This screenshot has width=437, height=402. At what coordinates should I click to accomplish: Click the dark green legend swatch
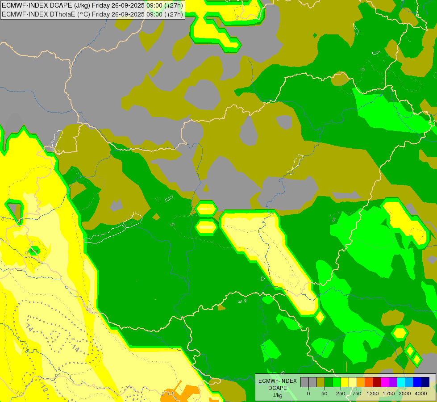pos(329,382)
